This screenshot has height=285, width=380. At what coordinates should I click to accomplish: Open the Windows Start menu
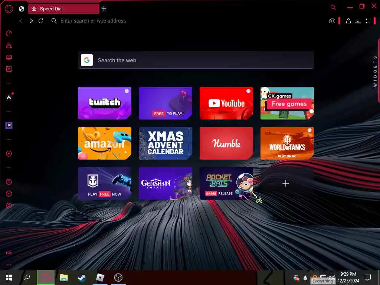9,278
